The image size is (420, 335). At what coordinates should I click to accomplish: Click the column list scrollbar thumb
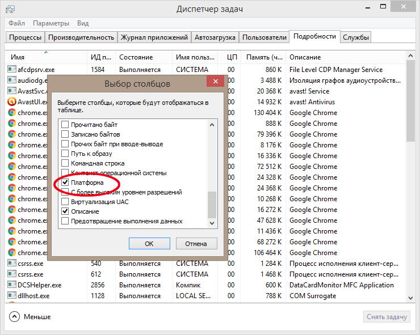(x=212, y=205)
